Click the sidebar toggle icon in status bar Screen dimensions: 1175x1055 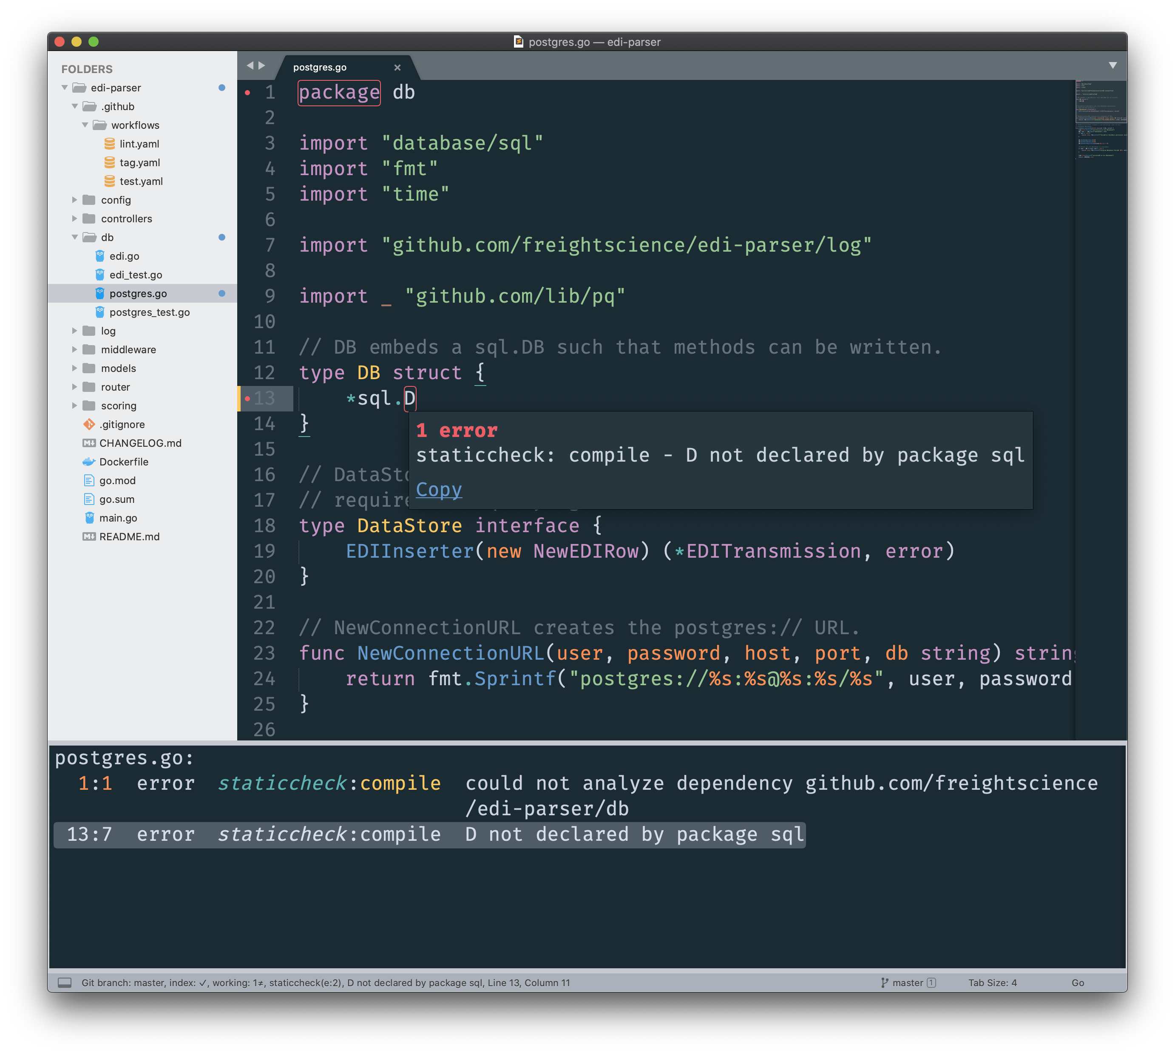(65, 983)
